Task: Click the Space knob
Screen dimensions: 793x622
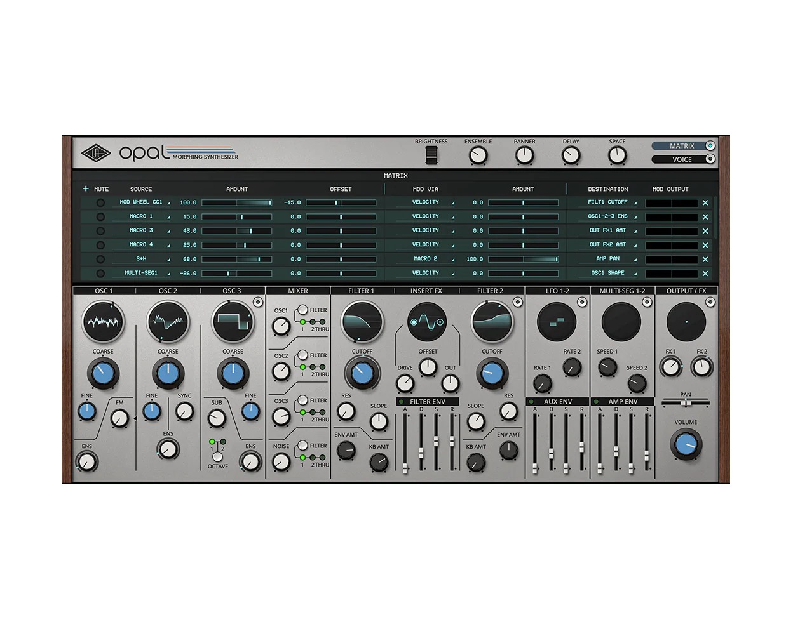Action: (x=618, y=155)
